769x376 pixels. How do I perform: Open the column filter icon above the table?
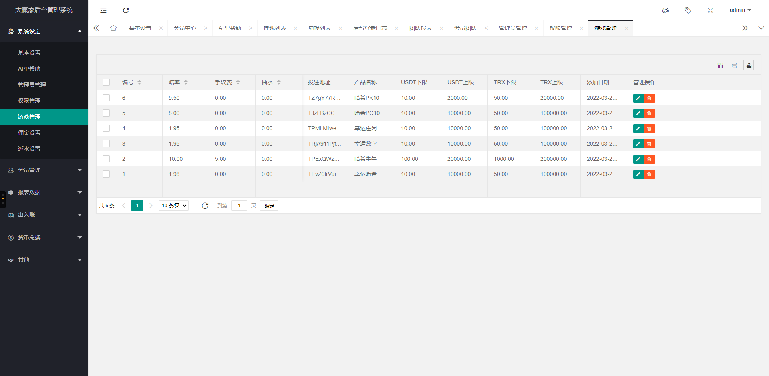click(x=720, y=65)
